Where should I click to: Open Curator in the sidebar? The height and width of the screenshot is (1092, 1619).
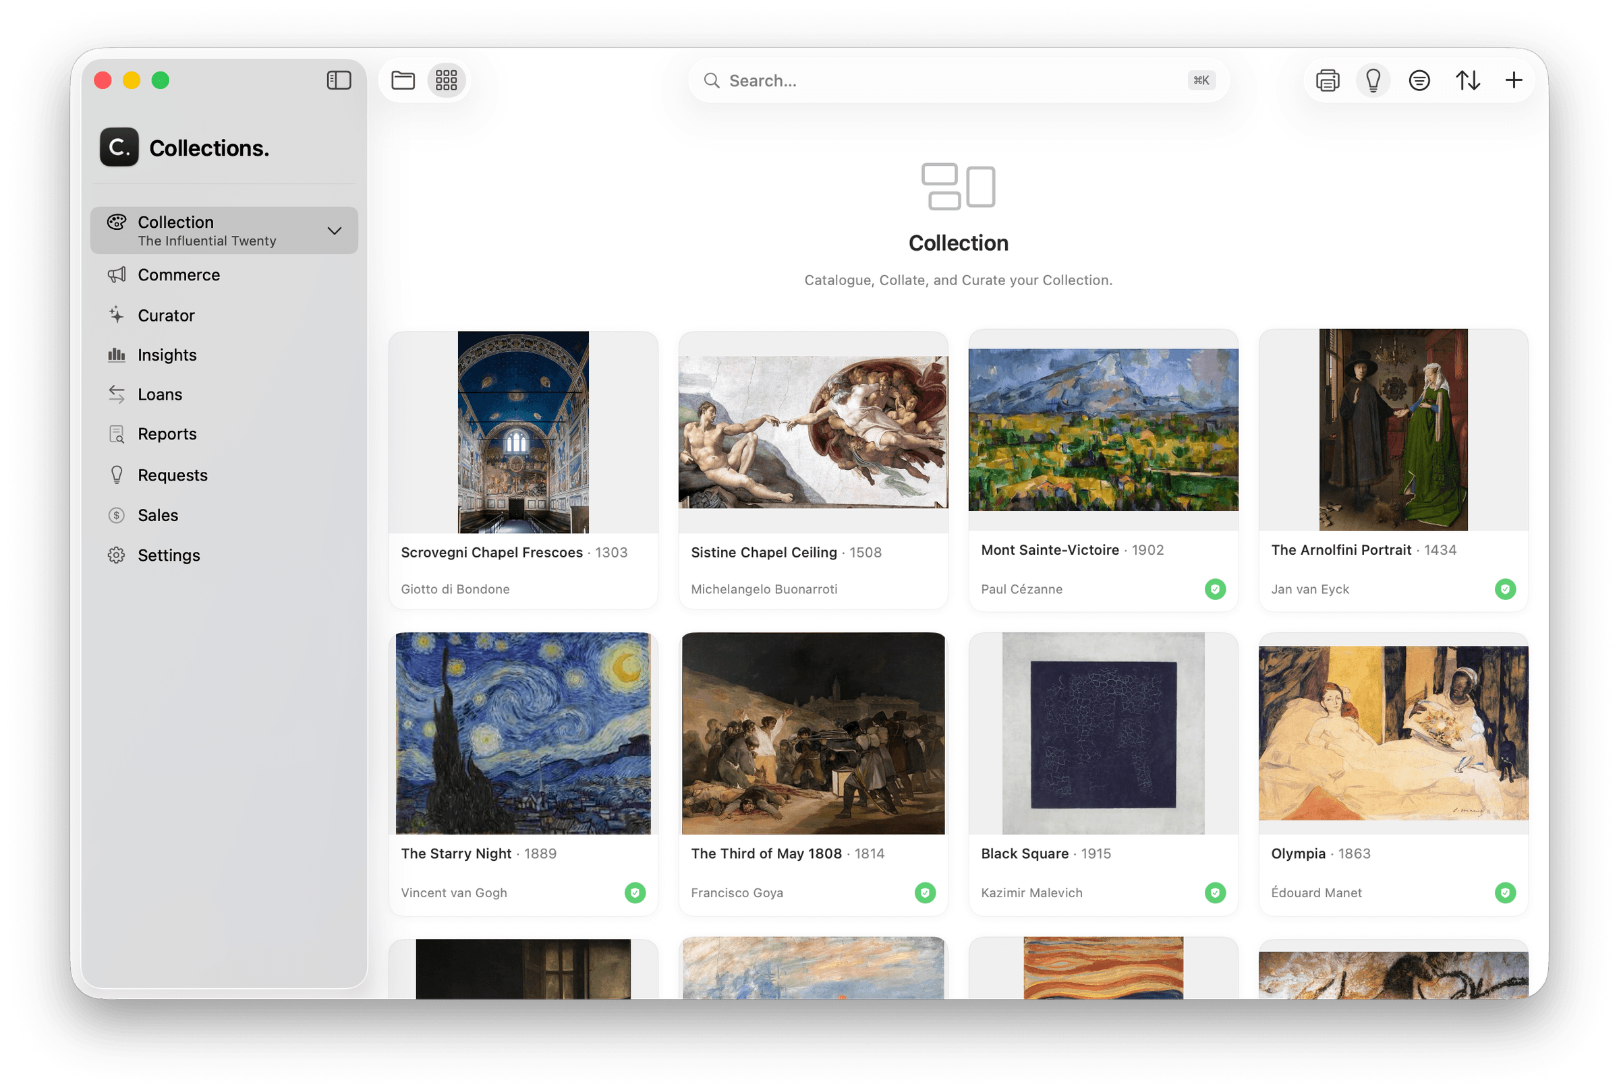225,315
